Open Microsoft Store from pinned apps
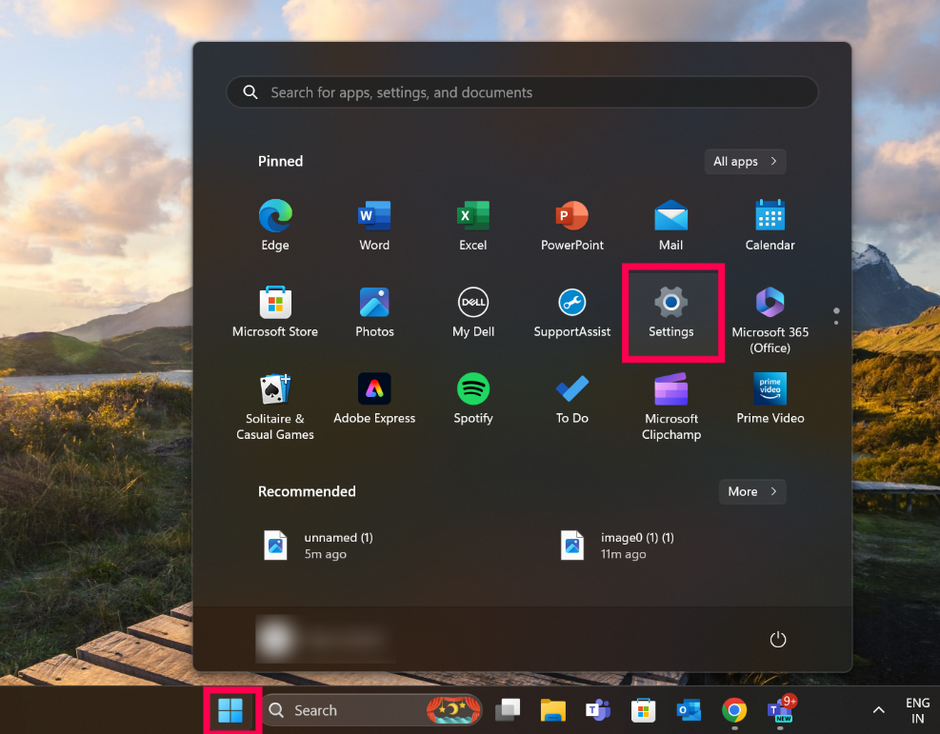 [x=275, y=312]
